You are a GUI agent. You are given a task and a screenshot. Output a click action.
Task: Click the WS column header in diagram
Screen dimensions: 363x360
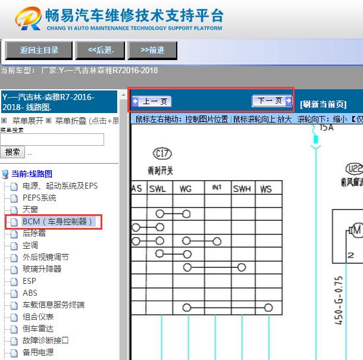266,189
